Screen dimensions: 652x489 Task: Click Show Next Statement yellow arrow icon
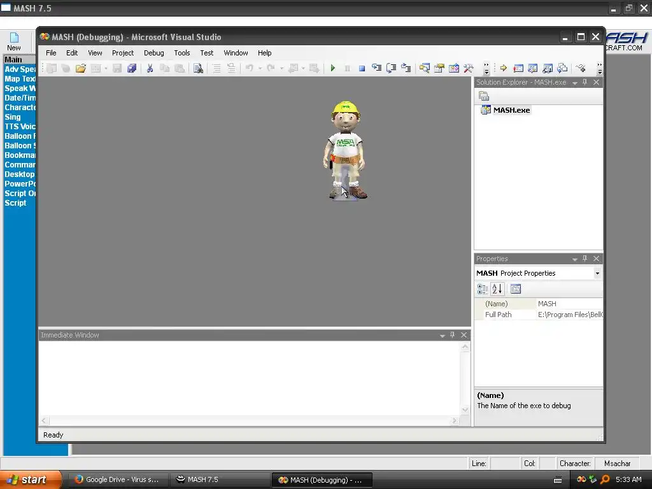[504, 68]
